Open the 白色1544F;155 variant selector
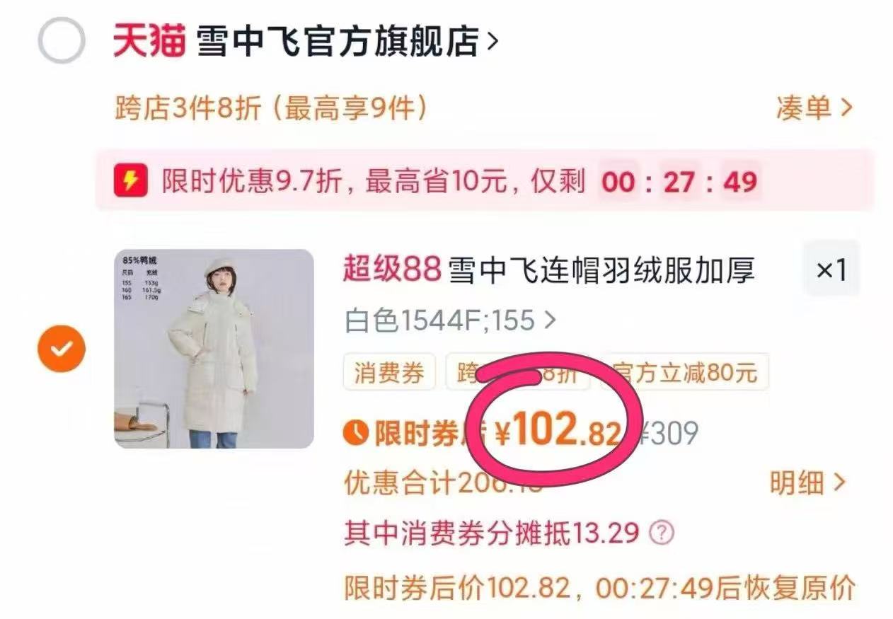The height and width of the screenshot is (619, 893). [x=450, y=320]
